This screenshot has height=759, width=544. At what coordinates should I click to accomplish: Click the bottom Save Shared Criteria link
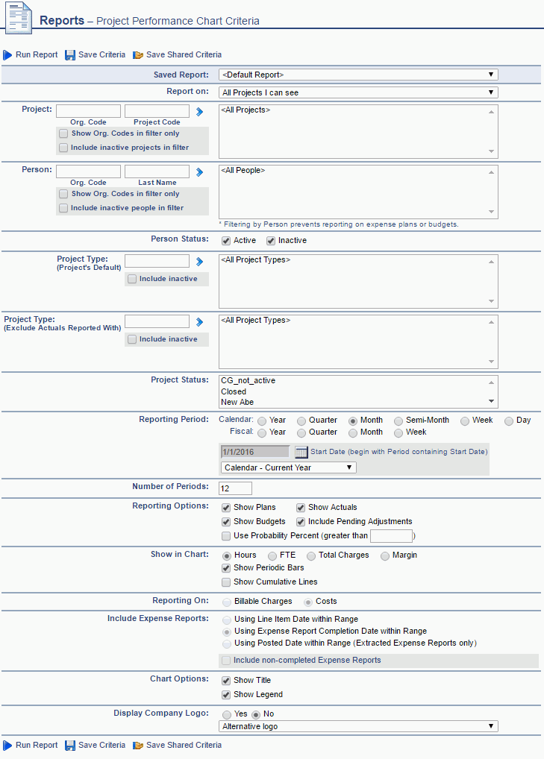183,746
